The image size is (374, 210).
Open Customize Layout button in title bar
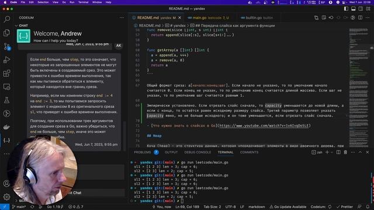click(x=368, y=9)
